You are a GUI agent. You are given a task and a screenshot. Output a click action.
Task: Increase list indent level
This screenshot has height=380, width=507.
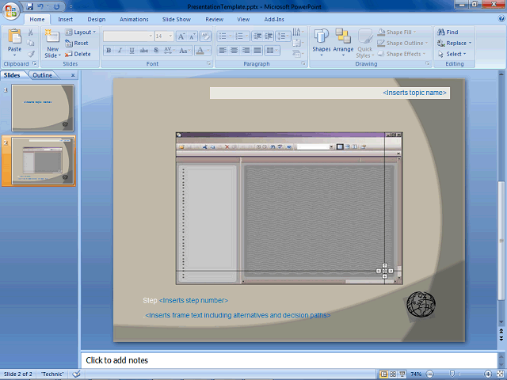tap(269, 36)
